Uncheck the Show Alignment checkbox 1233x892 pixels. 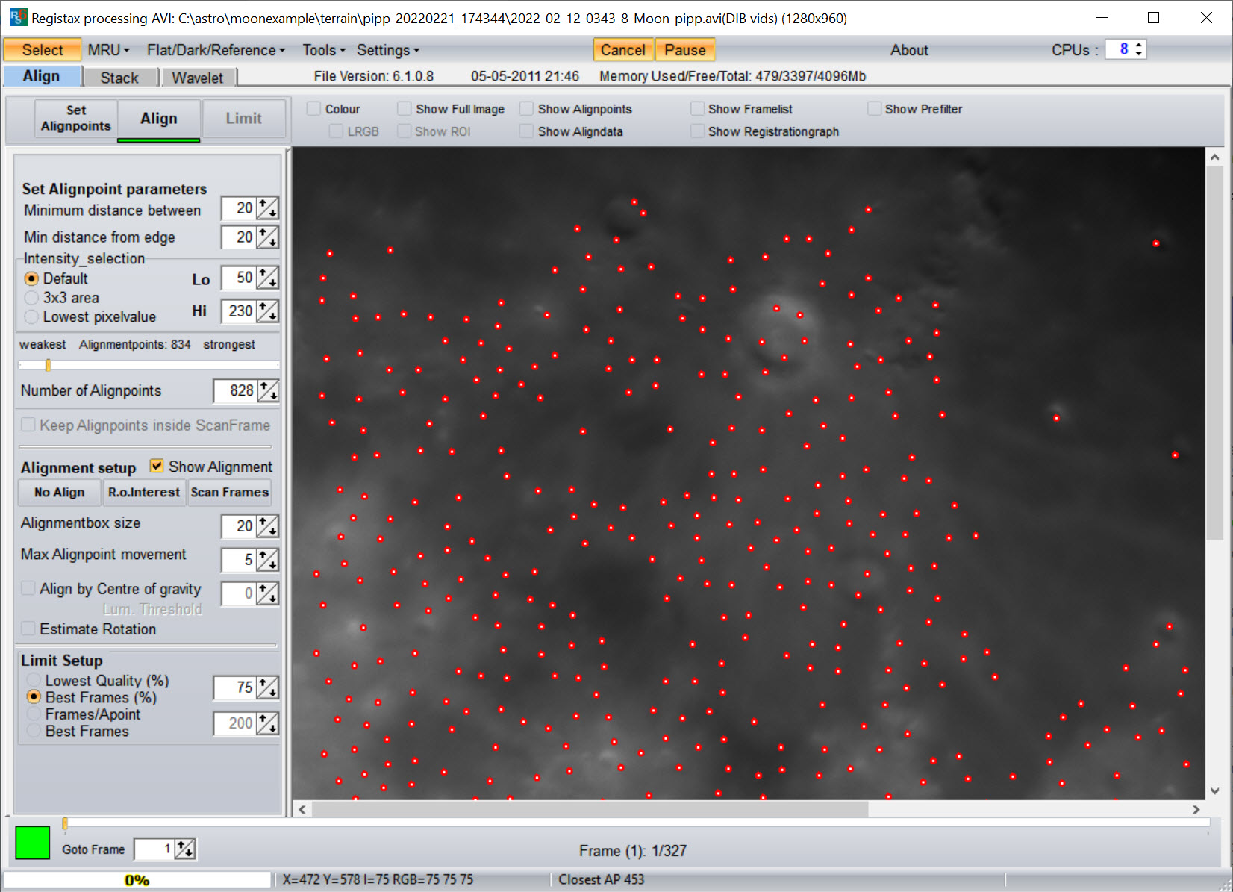point(157,466)
